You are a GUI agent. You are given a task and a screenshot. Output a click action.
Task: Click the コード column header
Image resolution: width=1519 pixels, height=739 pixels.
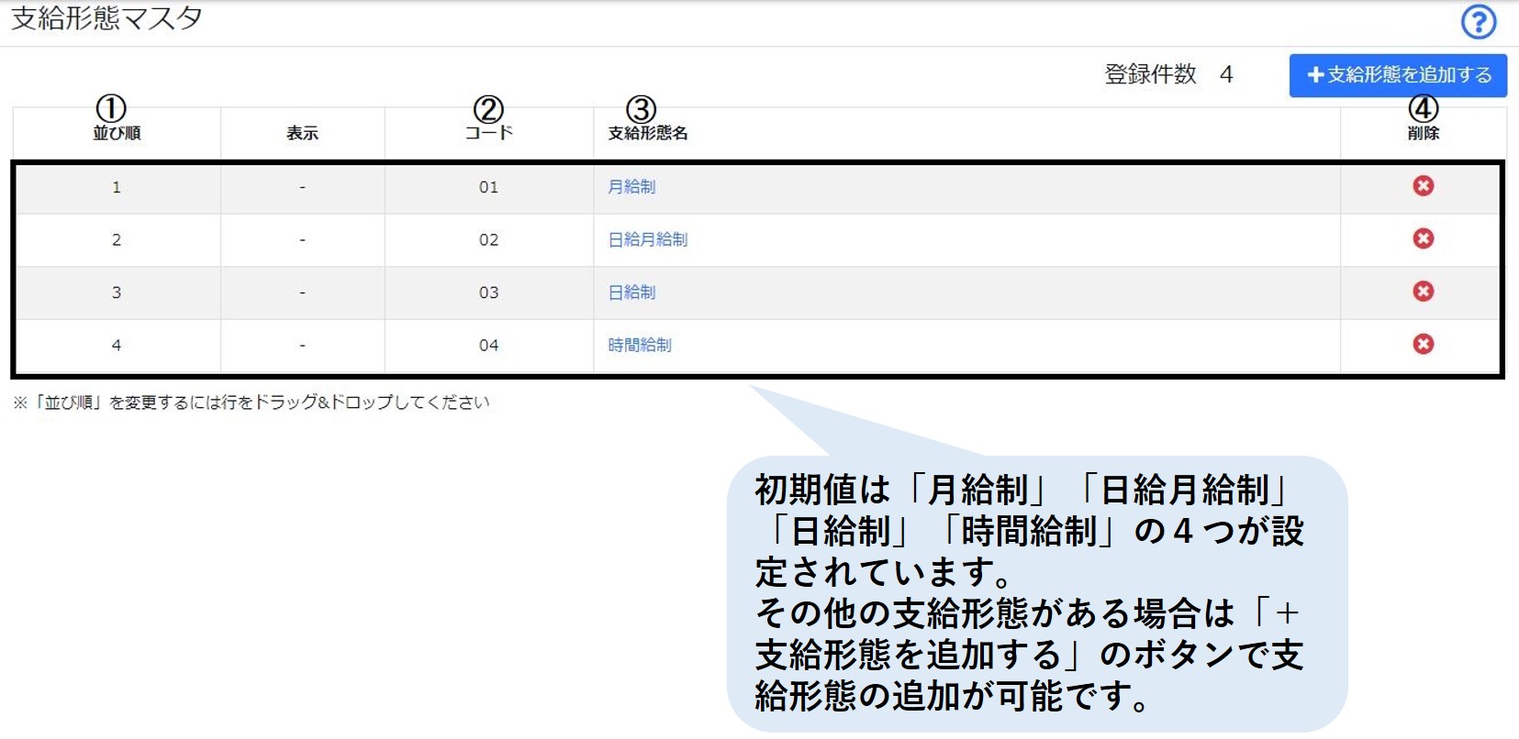(488, 133)
